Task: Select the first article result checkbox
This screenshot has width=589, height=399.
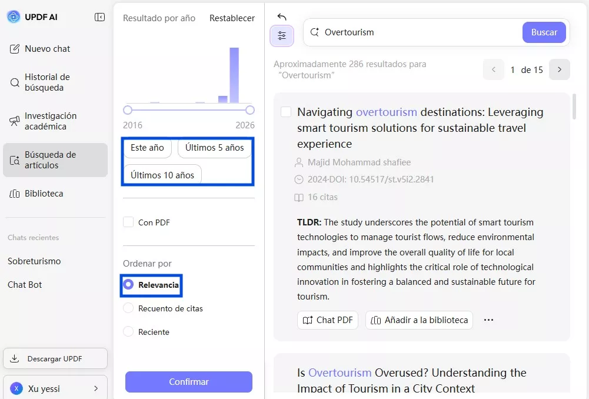Action: (286, 112)
